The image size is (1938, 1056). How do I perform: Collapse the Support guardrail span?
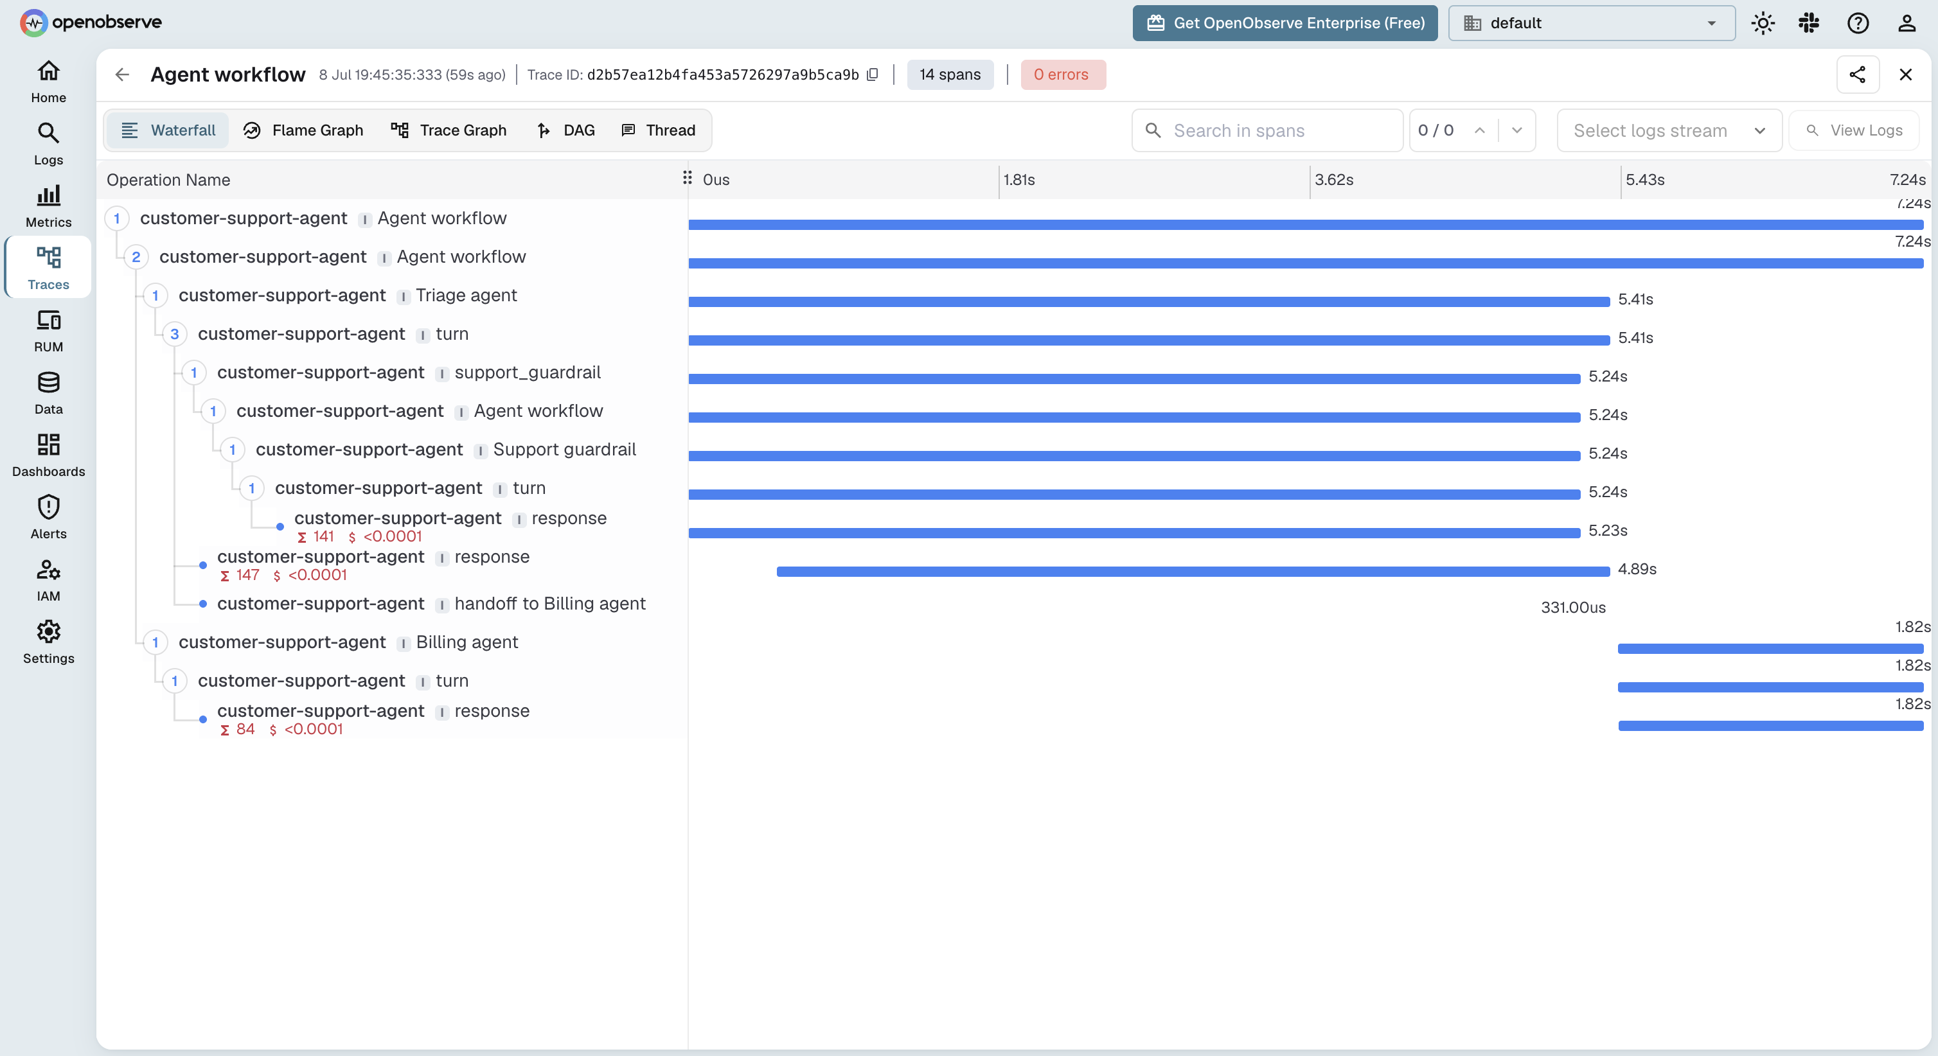233,450
